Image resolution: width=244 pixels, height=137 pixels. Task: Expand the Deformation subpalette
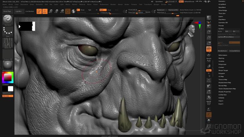pyautogui.click(x=223, y=55)
